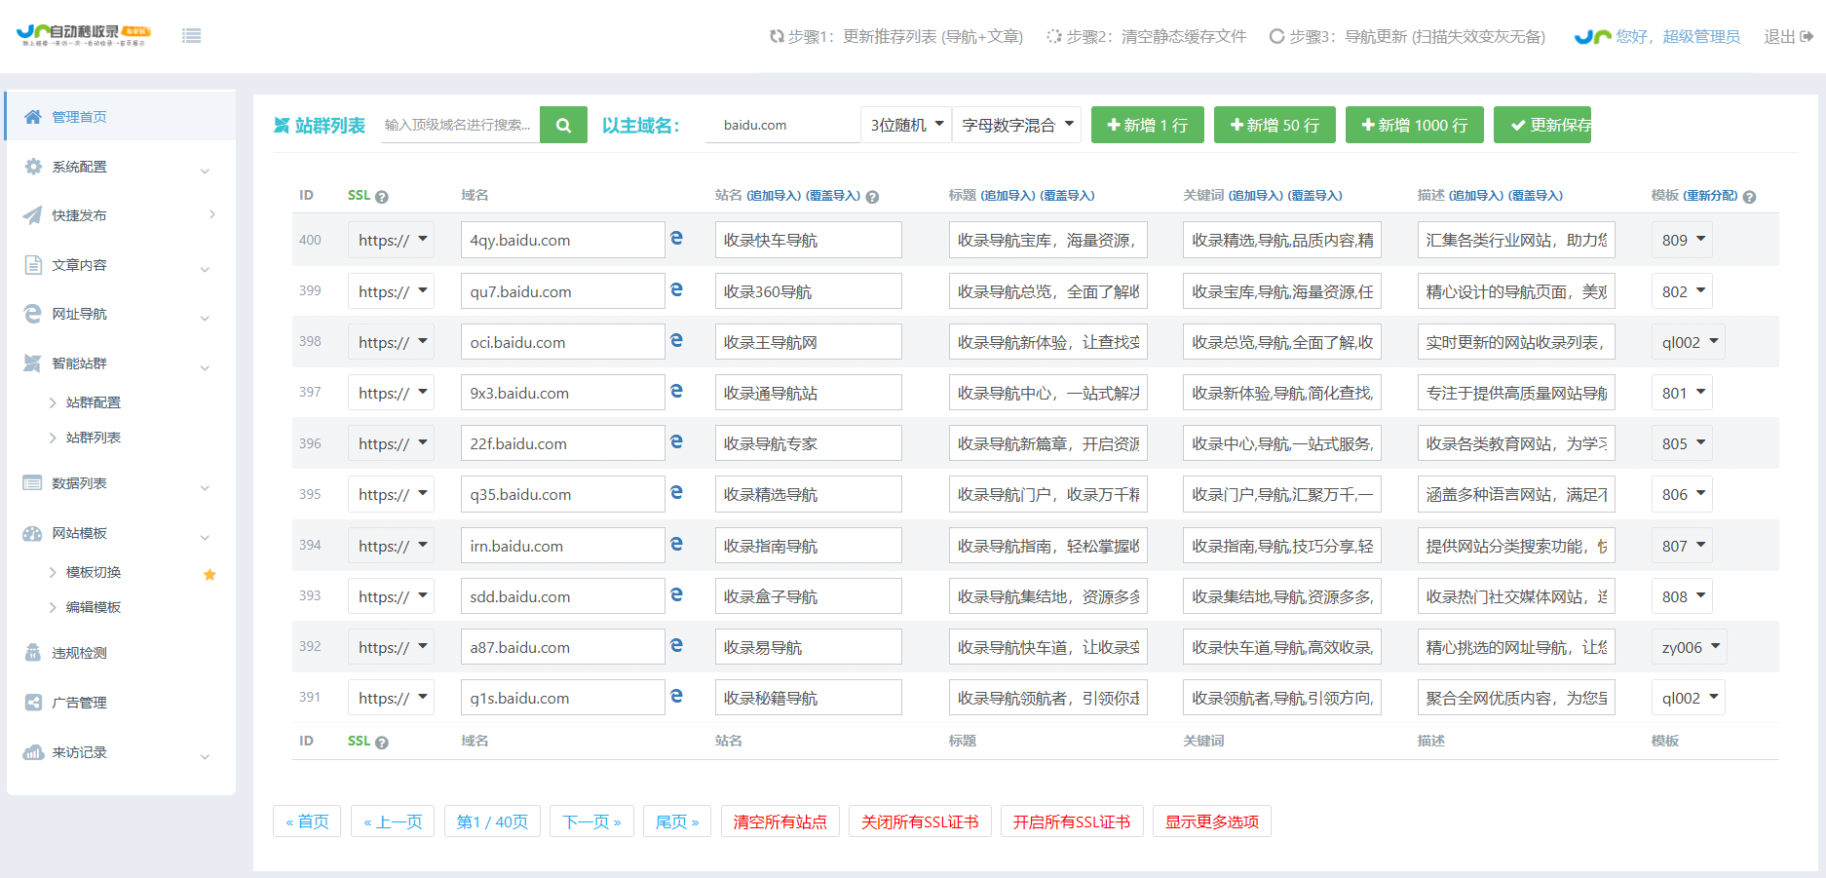Viewport: 1826px width, 878px height.
Task: Go to the last page via 尾页
Action: tap(676, 821)
